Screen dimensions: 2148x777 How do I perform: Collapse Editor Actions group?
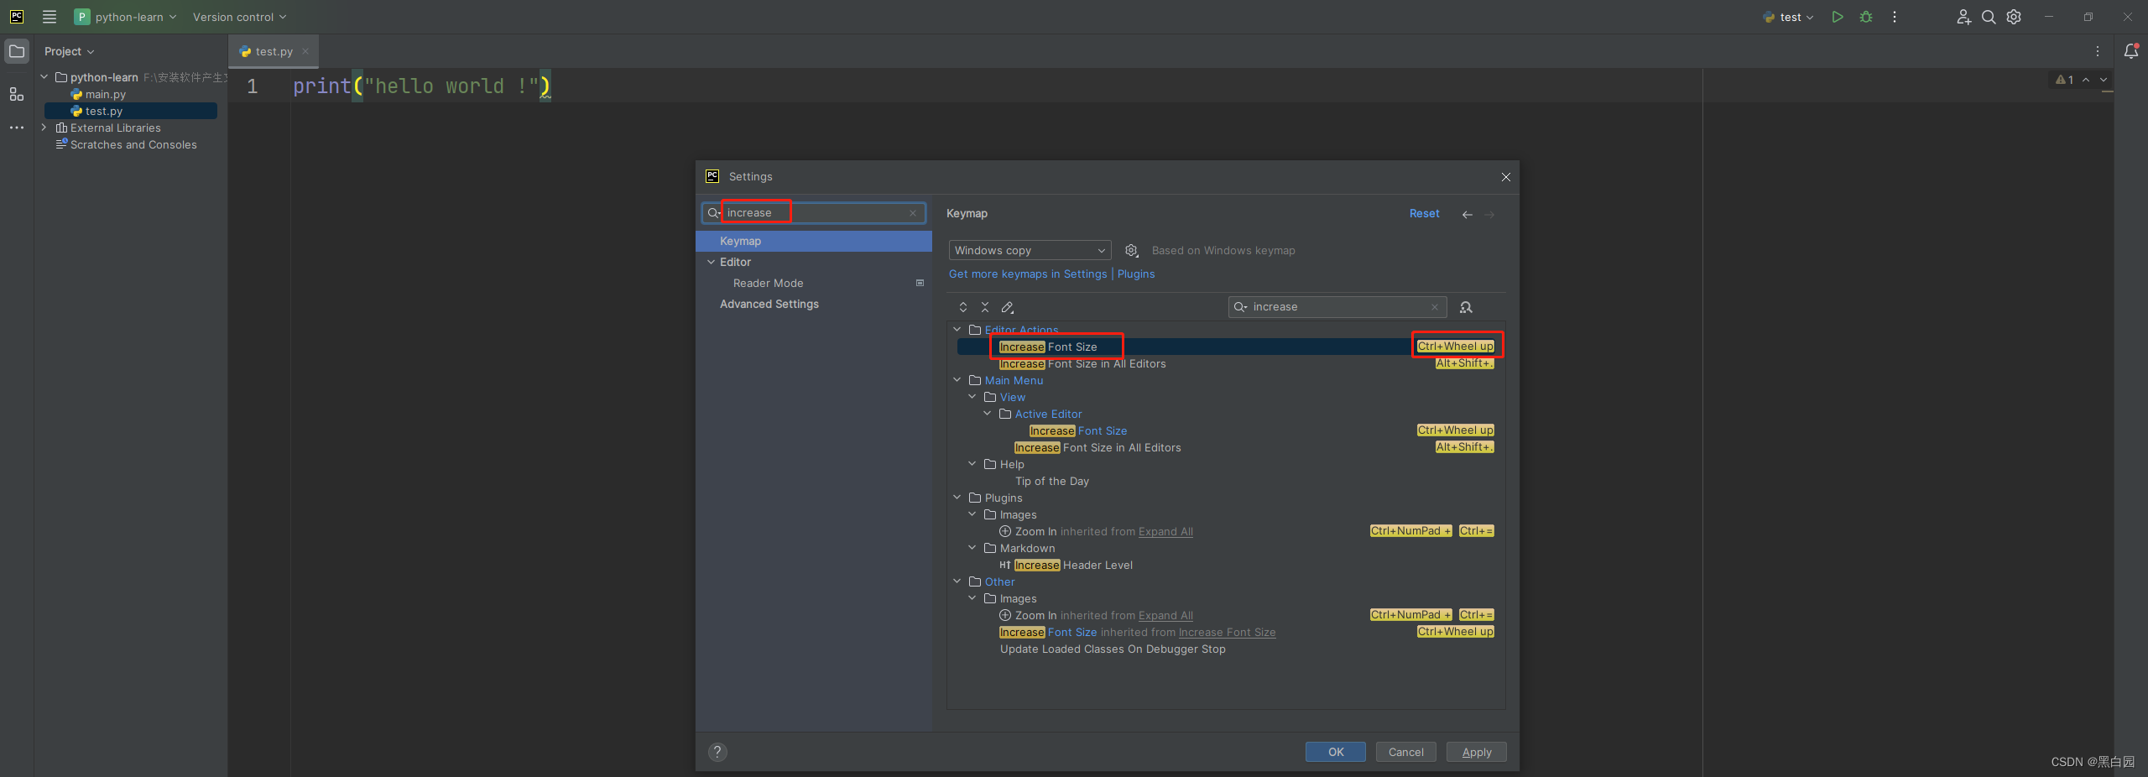(957, 330)
